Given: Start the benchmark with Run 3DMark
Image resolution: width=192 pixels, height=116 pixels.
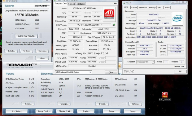Looking at the screenshot, I should click(x=16, y=111).
